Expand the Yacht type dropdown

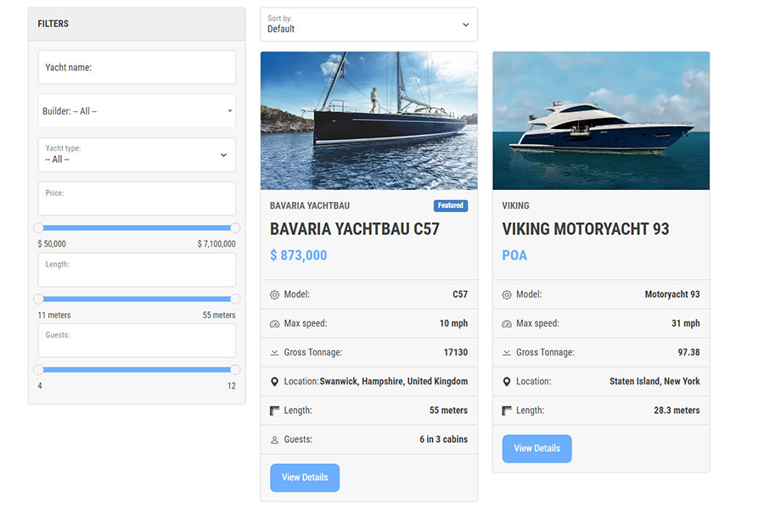(137, 154)
